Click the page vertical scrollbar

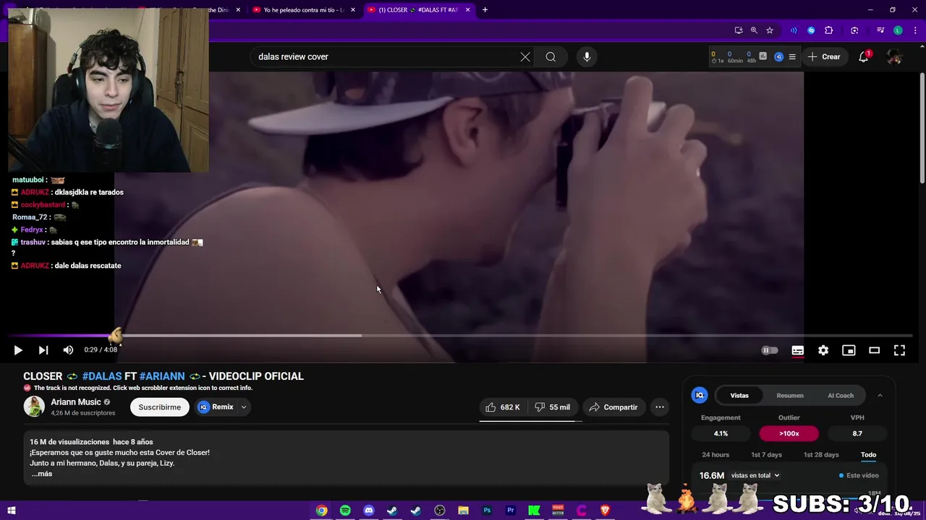coord(922,129)
